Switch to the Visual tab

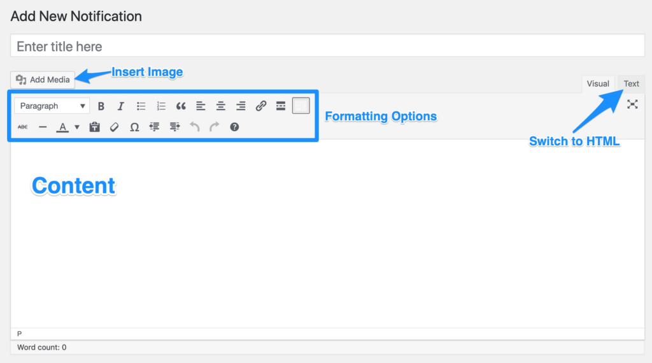(598, 84)
